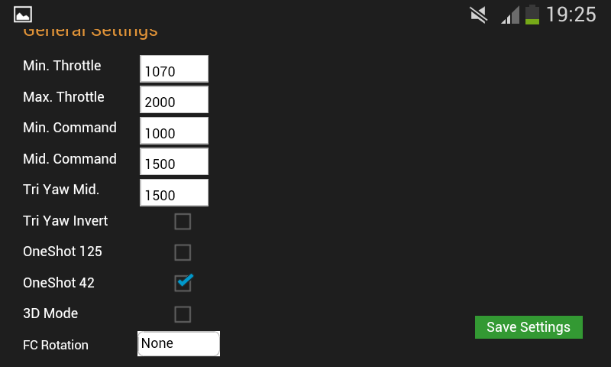Select the Max. Throttle value field
611x367 pixels.
pyautogui.click(x=174, y=99)
